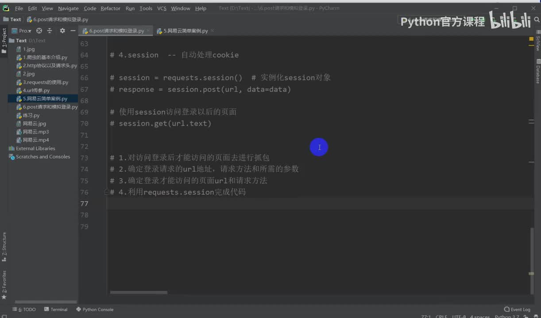Open the Python Console tool window

[95, 310]
